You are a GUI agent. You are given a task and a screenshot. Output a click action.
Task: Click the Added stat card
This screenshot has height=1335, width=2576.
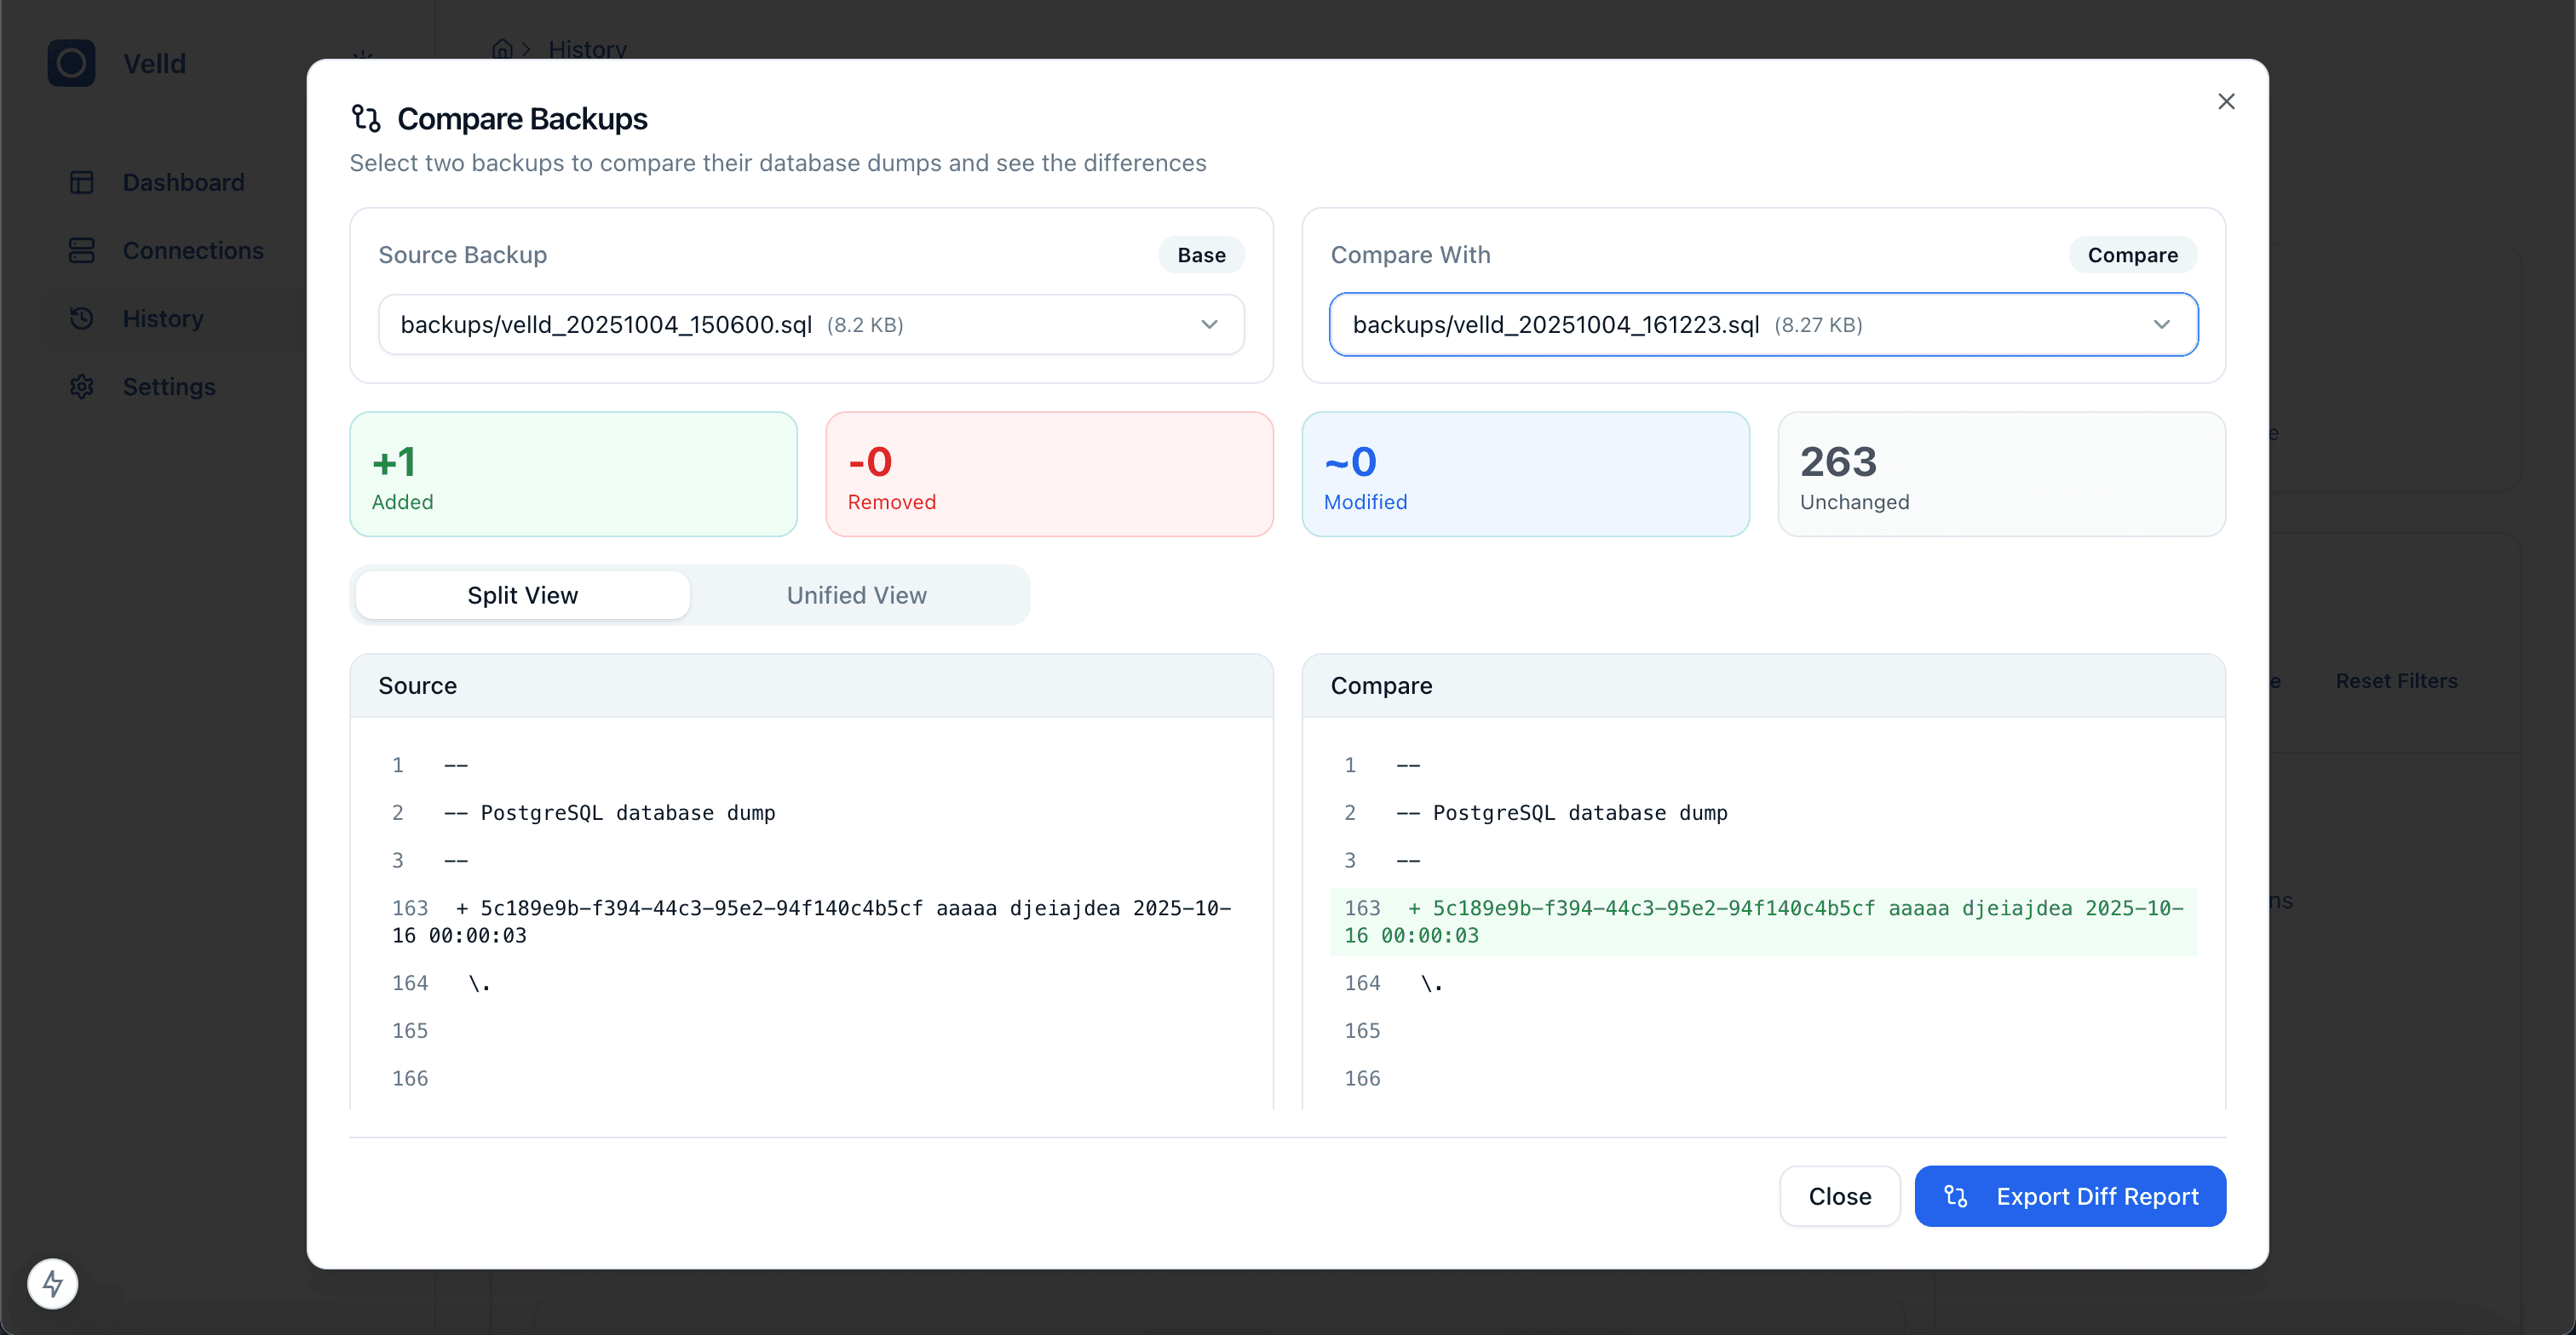point(573,474)
